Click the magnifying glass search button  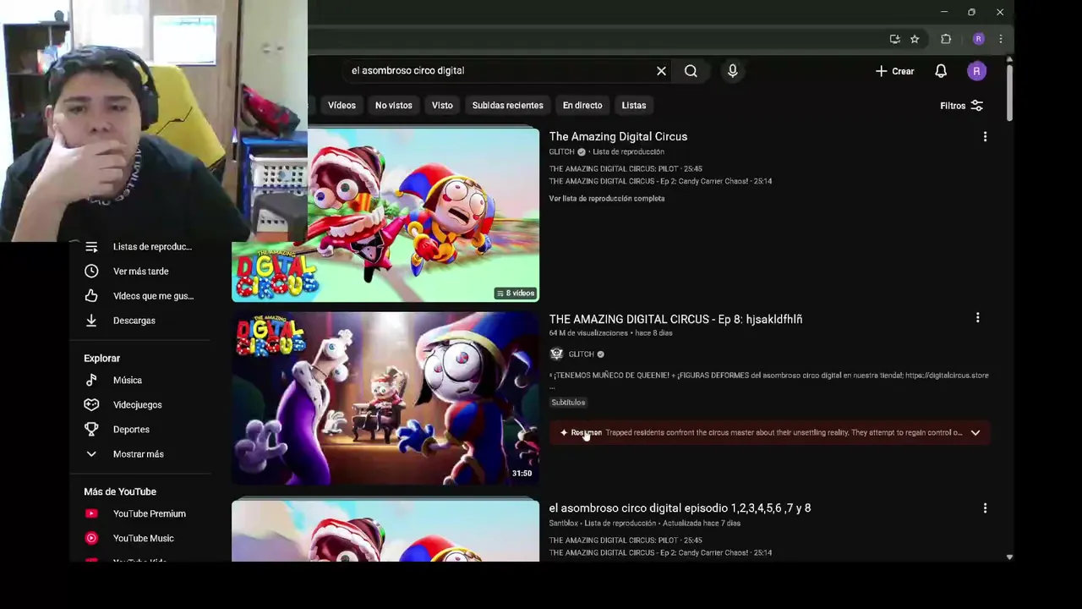[x=691, y=71]
